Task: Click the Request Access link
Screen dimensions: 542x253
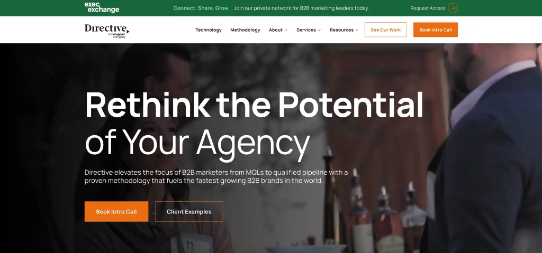Action: click(x=428, y=8)
